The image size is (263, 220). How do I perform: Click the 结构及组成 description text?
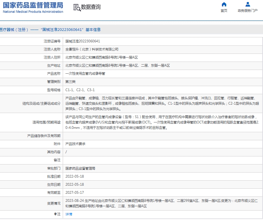coord(162,104)
